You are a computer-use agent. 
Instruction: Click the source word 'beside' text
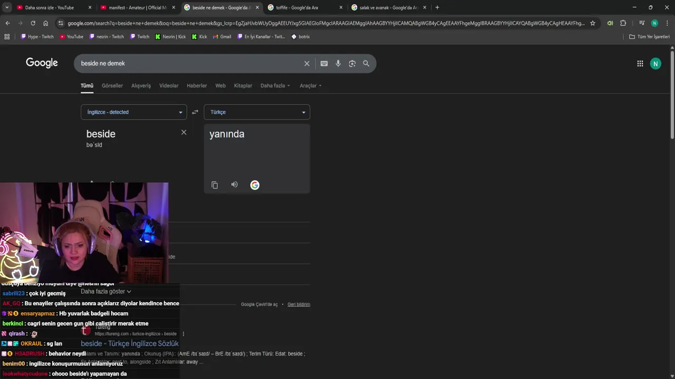(x=101, y=134)
